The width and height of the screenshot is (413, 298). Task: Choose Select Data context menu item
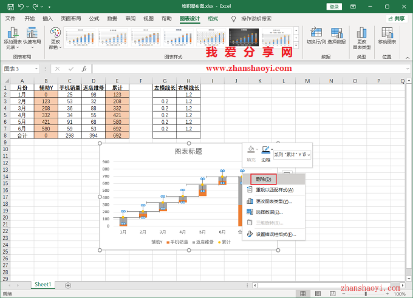click(274, 212)
